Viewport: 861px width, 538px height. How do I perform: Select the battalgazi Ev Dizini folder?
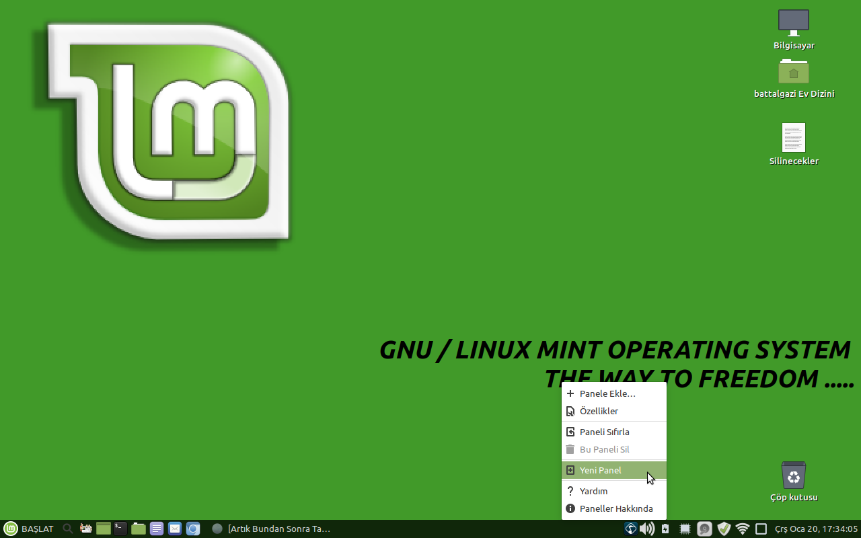click(x=794, y=79)
